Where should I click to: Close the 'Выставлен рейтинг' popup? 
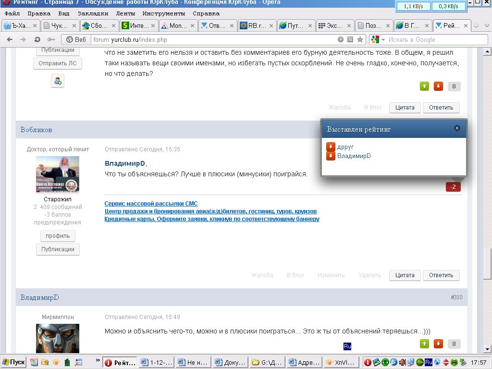tap(457, 128)
